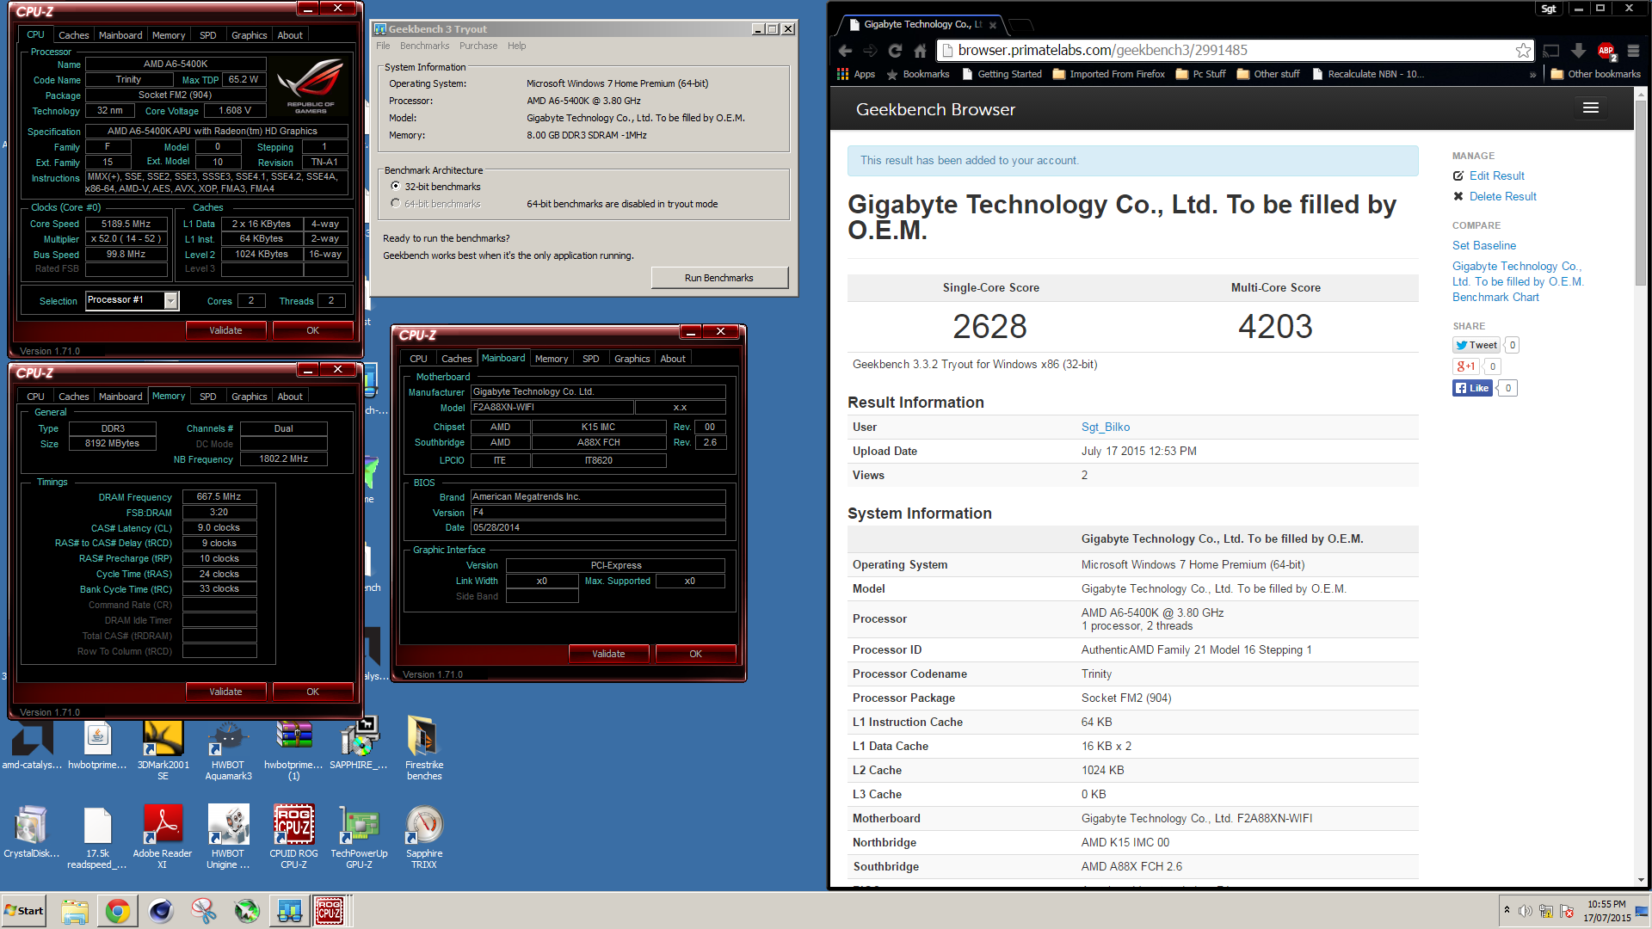Open Benchmarks menu in Geekbench
Viewport: 1652px width, 929px height.
[424, 46]
